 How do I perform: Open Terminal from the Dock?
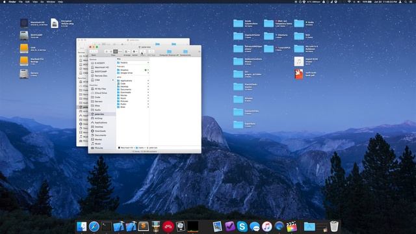tap(107, 226)
